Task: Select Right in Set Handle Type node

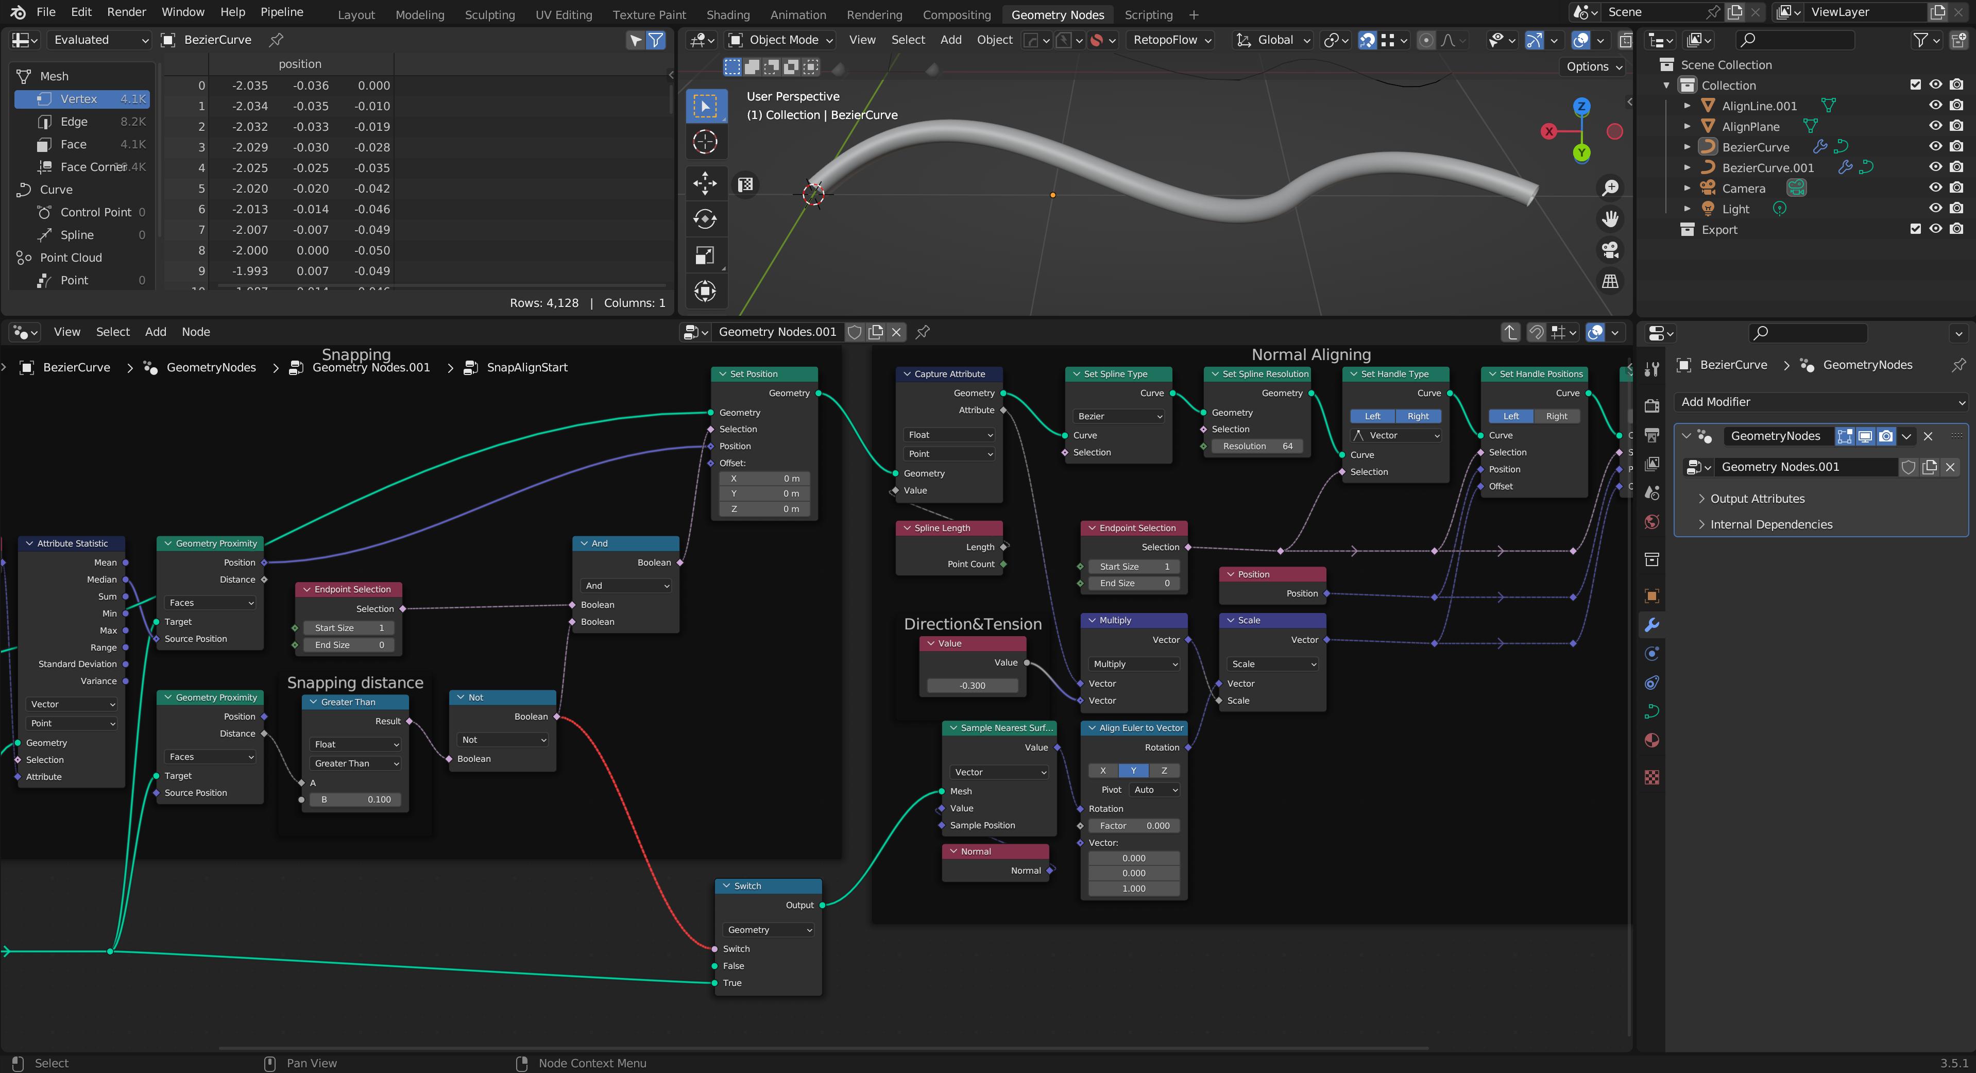Action: tap(1418, 416)
